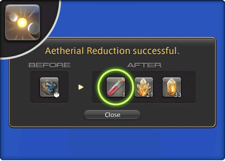225x161 pixels.
Task: Click the quantity 33 on the fire crystal
Action: click(178, 95)
